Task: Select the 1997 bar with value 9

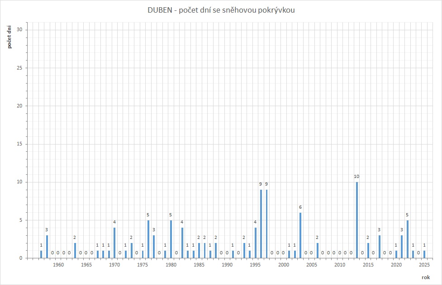Action: (x=266, y=224)
